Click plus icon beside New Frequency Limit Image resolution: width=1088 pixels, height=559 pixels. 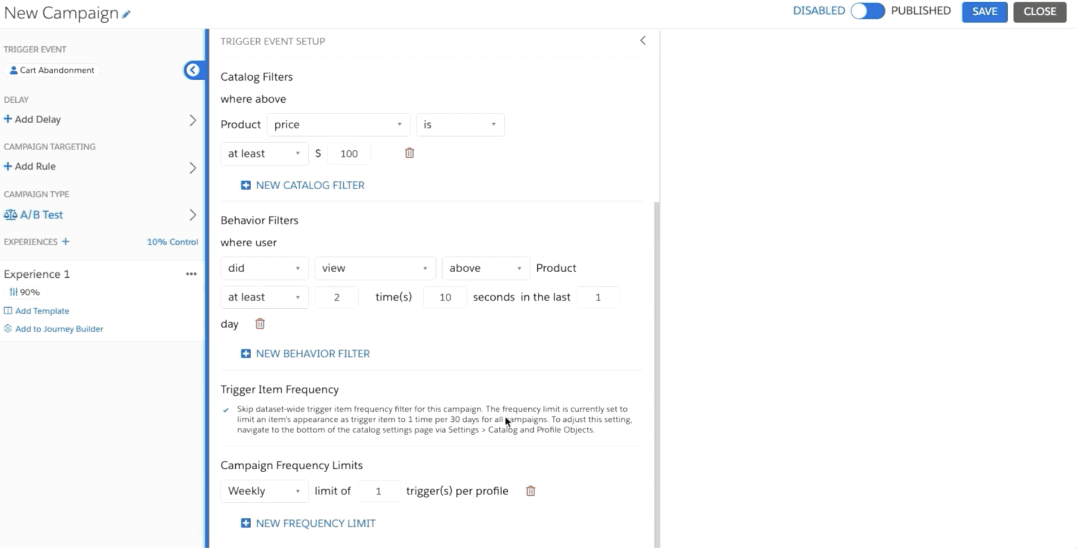tap(246, 523)
